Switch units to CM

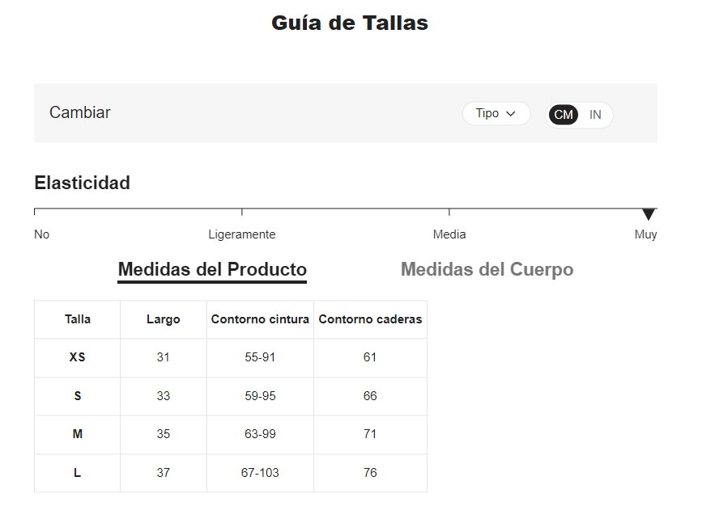pos(564,115)
